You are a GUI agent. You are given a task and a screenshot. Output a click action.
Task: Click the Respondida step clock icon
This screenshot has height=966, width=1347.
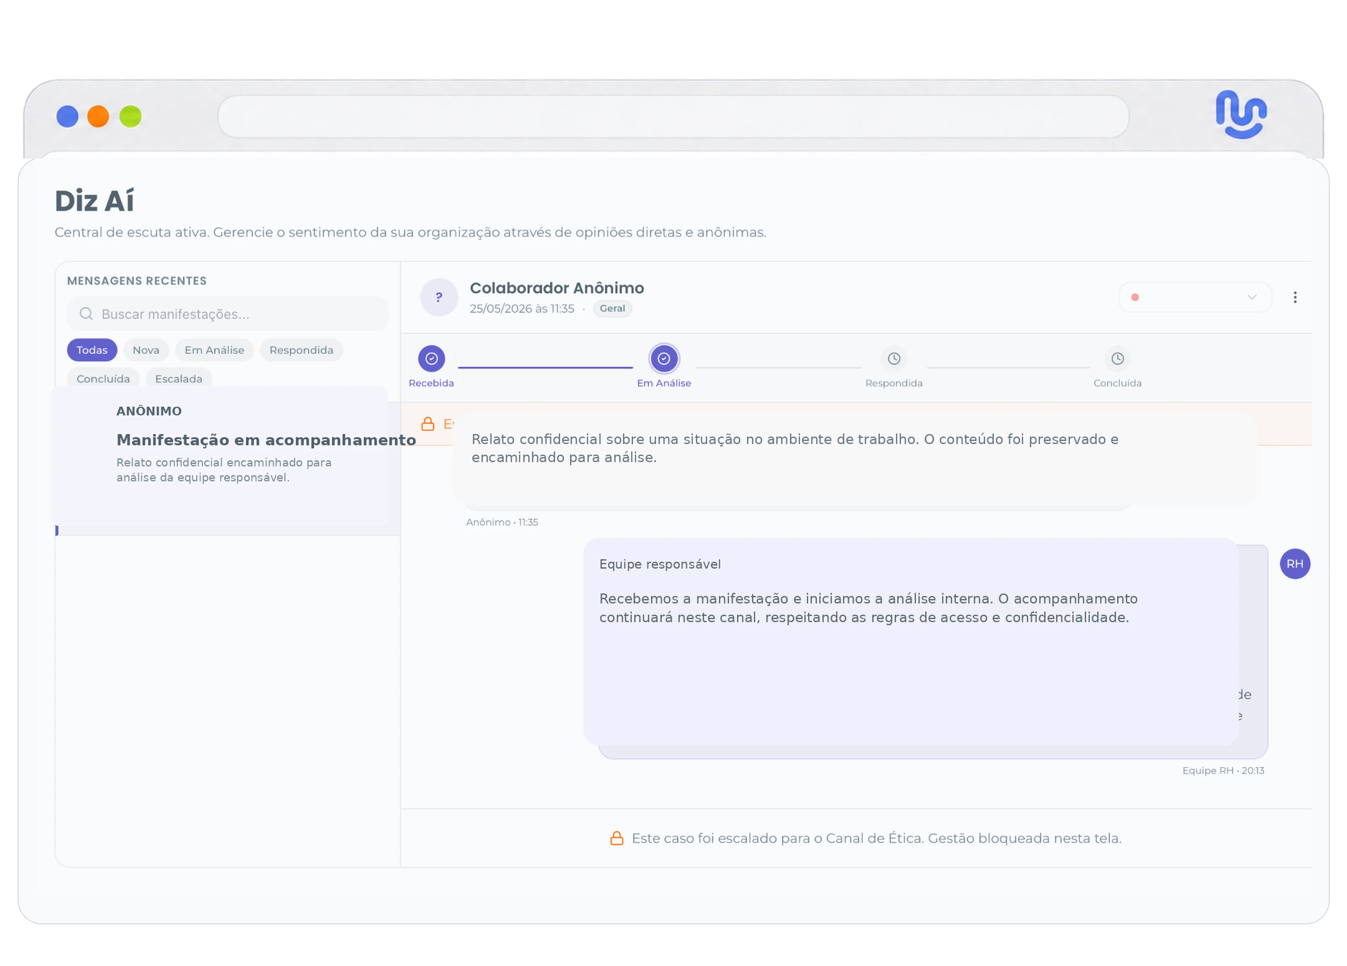coord(894,358)
